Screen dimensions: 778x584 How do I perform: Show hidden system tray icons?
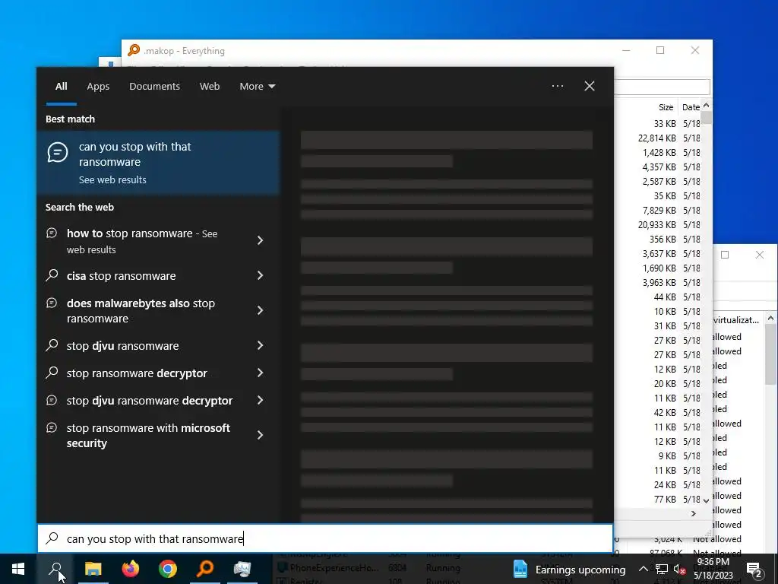643,569
